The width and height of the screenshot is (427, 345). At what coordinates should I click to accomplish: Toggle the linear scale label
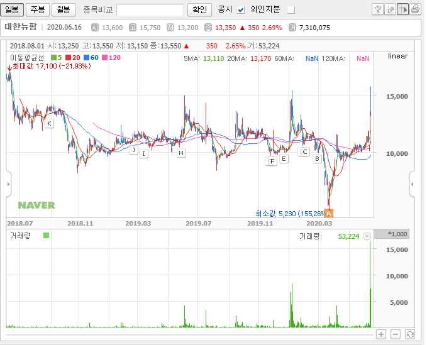click(397, 56)
